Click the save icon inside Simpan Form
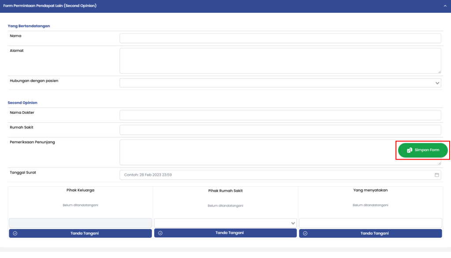This screenshot has width=451, height=258. (x=410, y=150)
